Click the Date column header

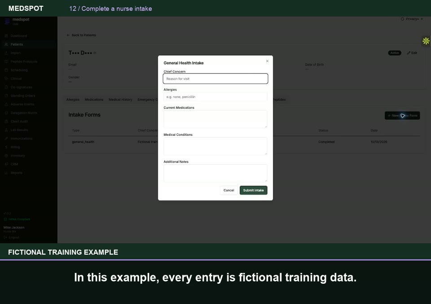click(x=374, y=130)
